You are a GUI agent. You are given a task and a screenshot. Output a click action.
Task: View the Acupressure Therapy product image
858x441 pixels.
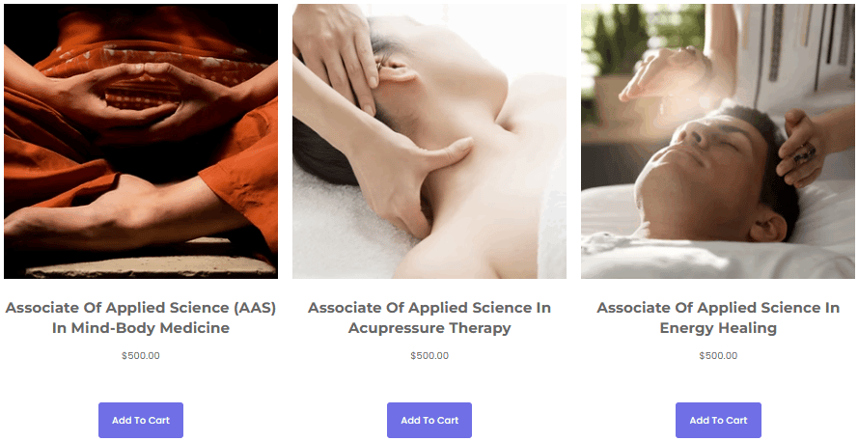(x=429, y=141)
